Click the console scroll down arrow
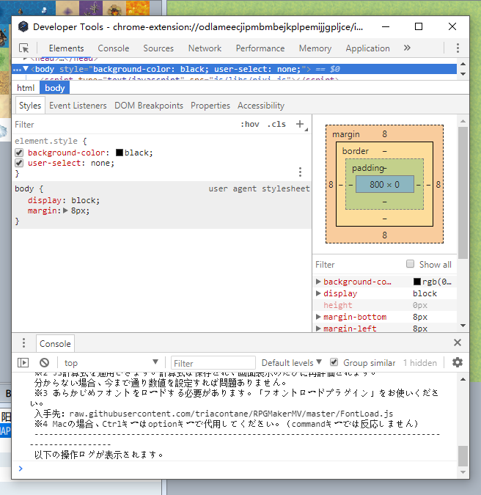 (463, 472)
